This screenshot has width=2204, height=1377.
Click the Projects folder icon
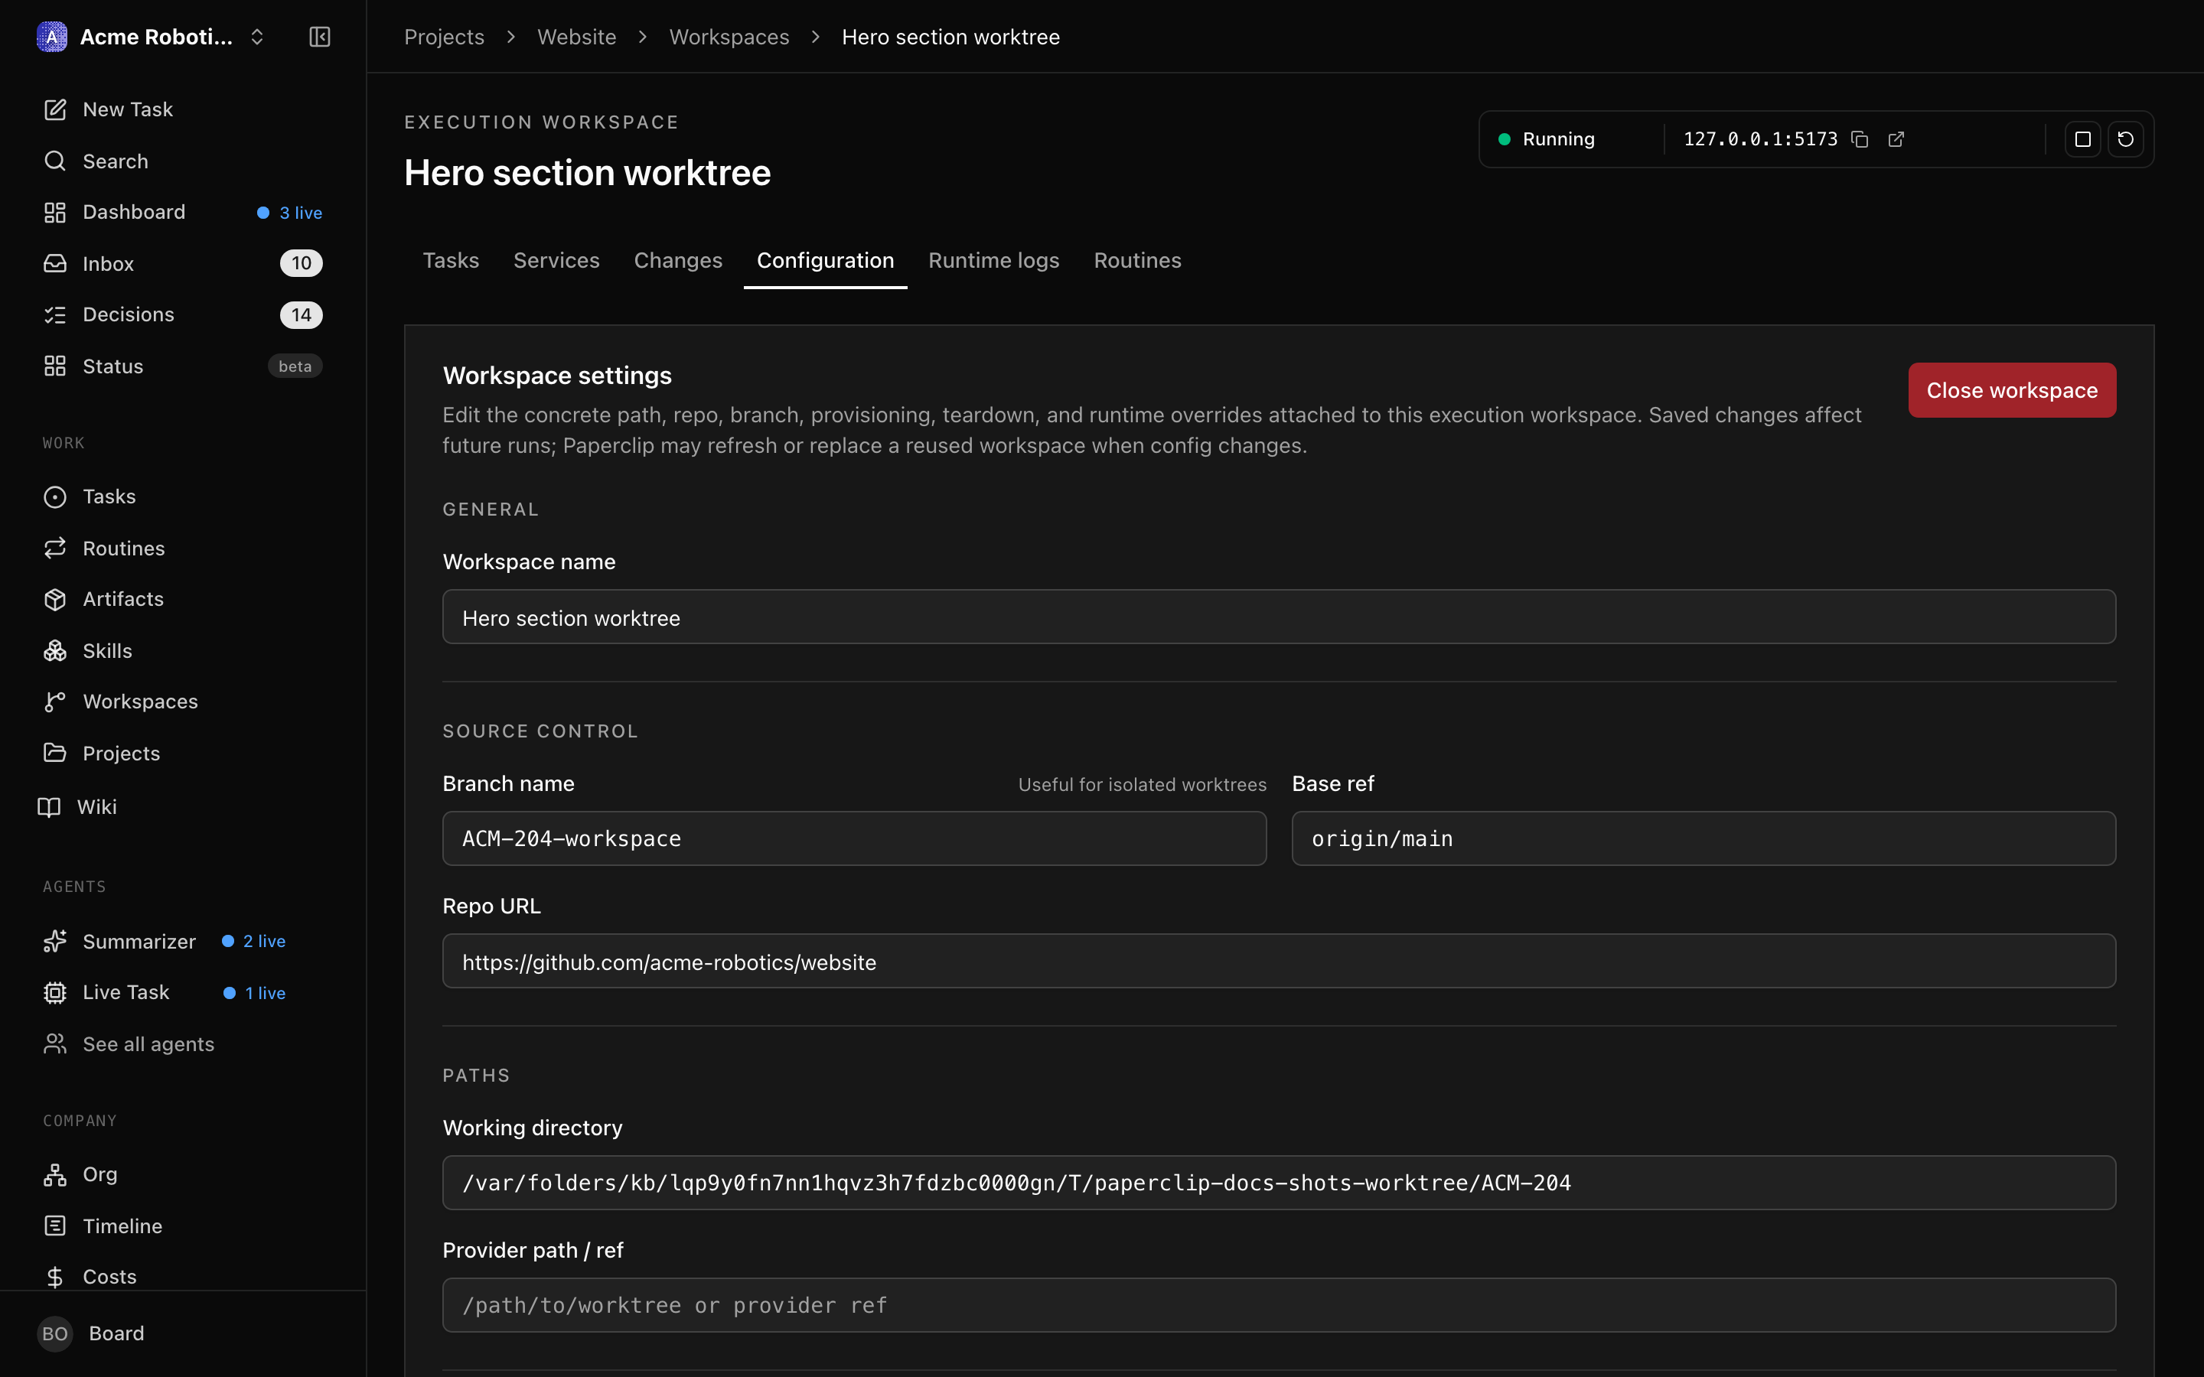[54, 754]
